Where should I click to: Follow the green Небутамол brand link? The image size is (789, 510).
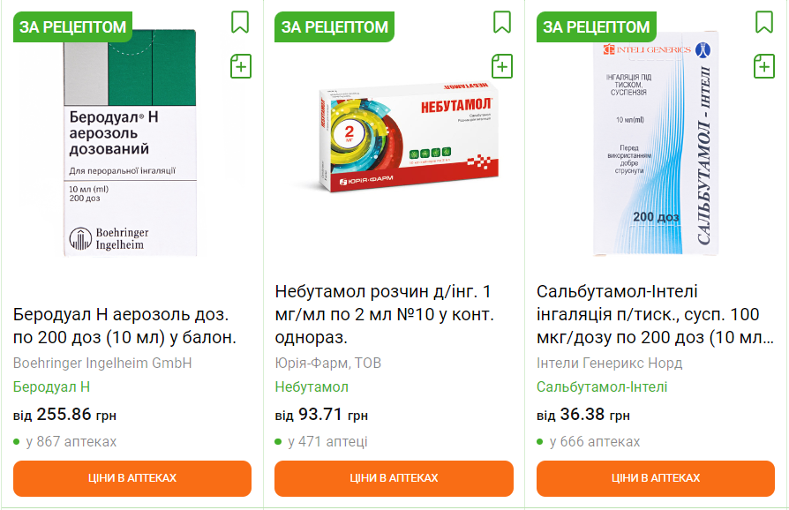(x=312, y=386)
